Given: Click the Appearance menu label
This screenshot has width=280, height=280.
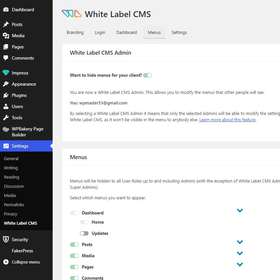Looking at the screenshot, I should click(24, 84).
